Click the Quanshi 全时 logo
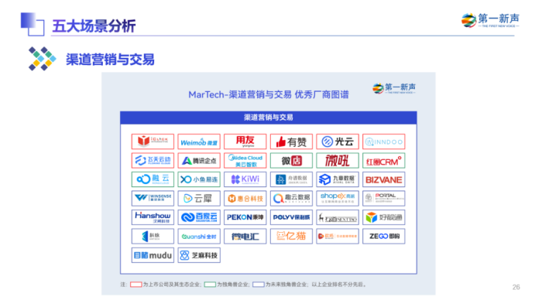 tap(199, 237)
